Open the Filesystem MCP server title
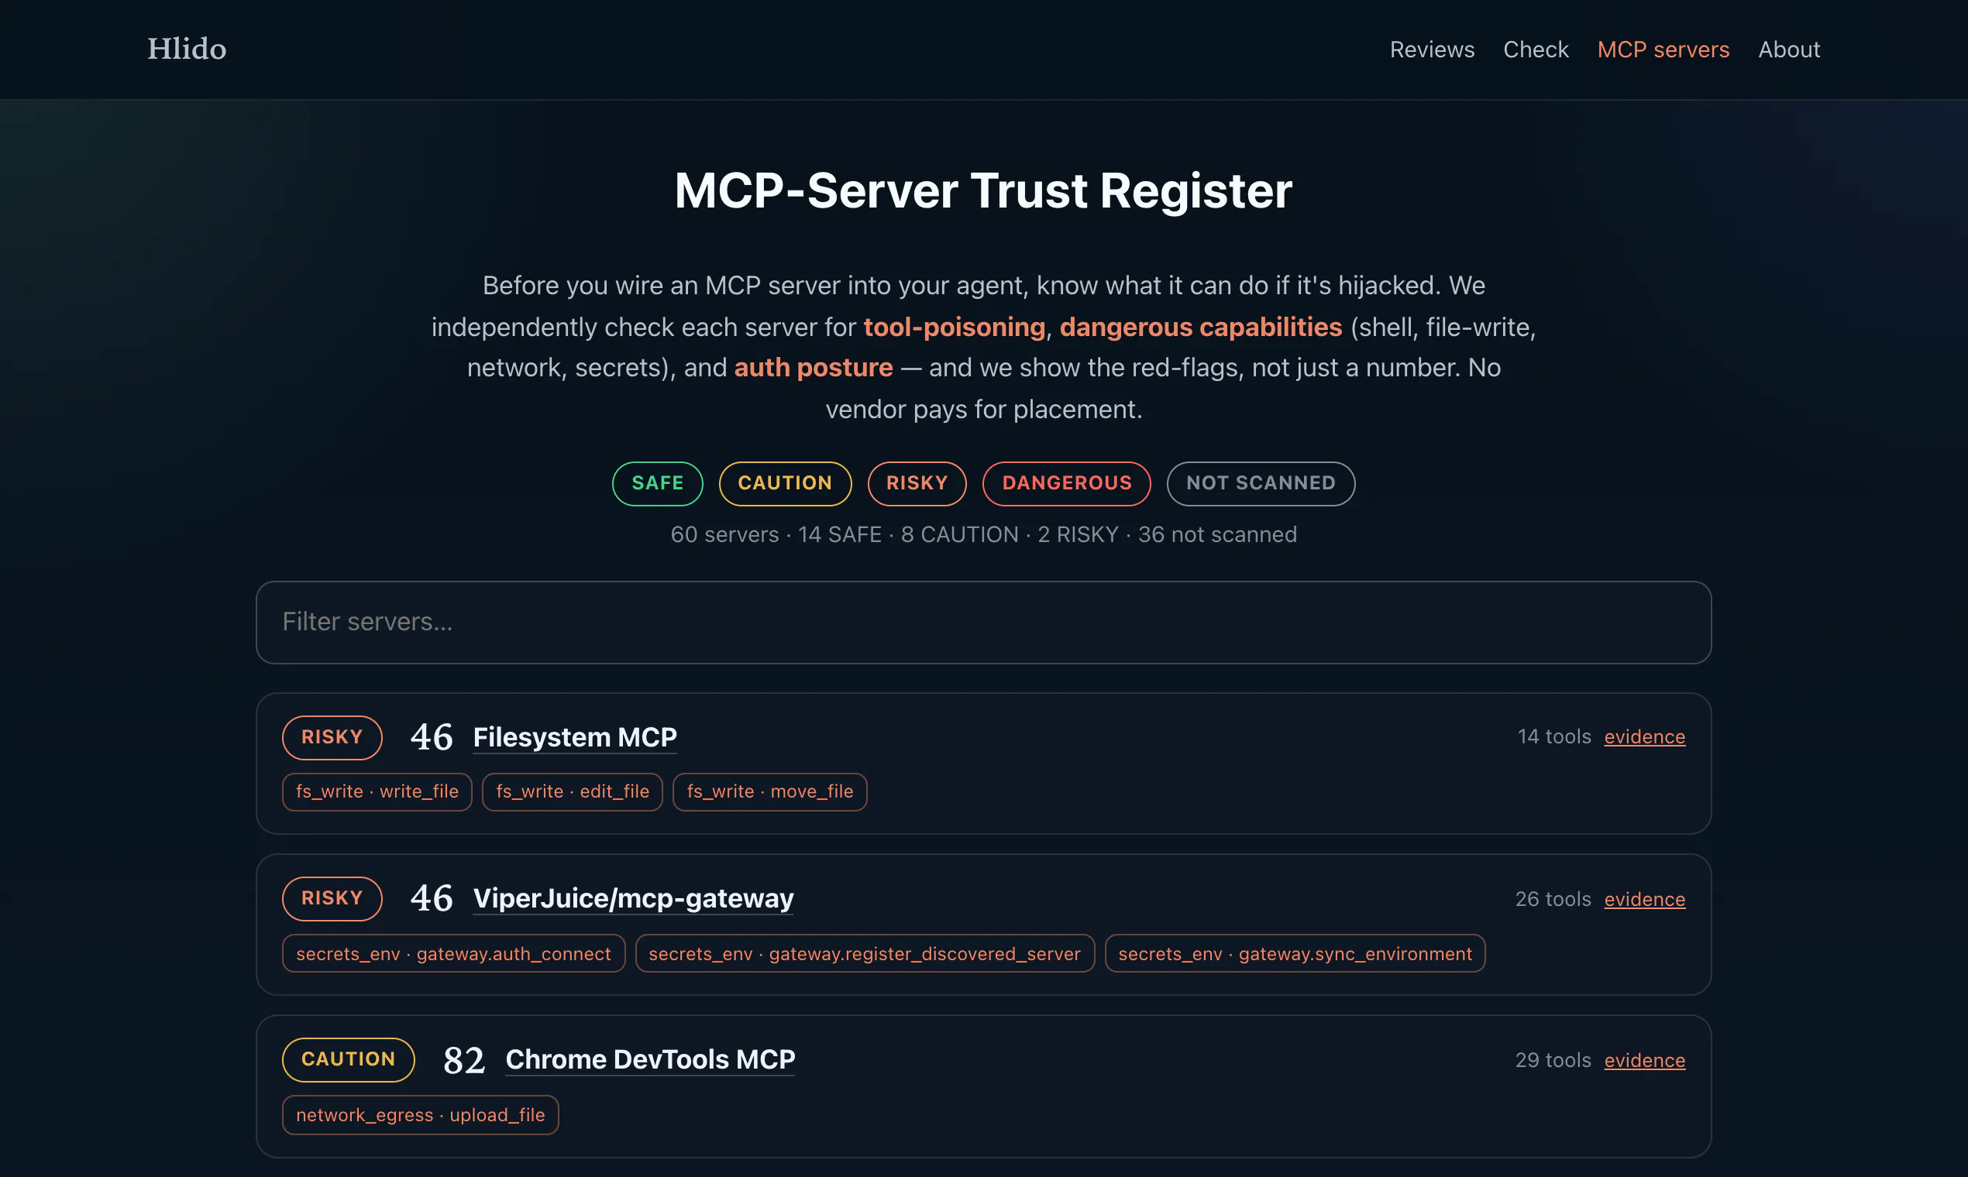1968x1177 pixels. click(x=575, y=737)
